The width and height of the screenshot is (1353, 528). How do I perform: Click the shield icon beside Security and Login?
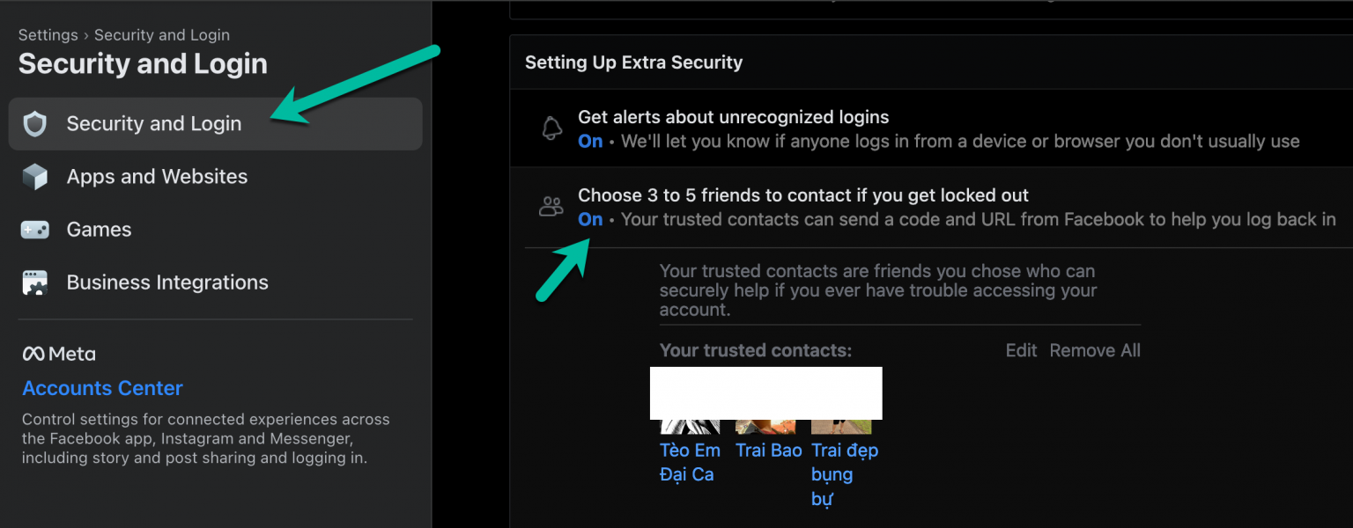(x=35, y=124)
